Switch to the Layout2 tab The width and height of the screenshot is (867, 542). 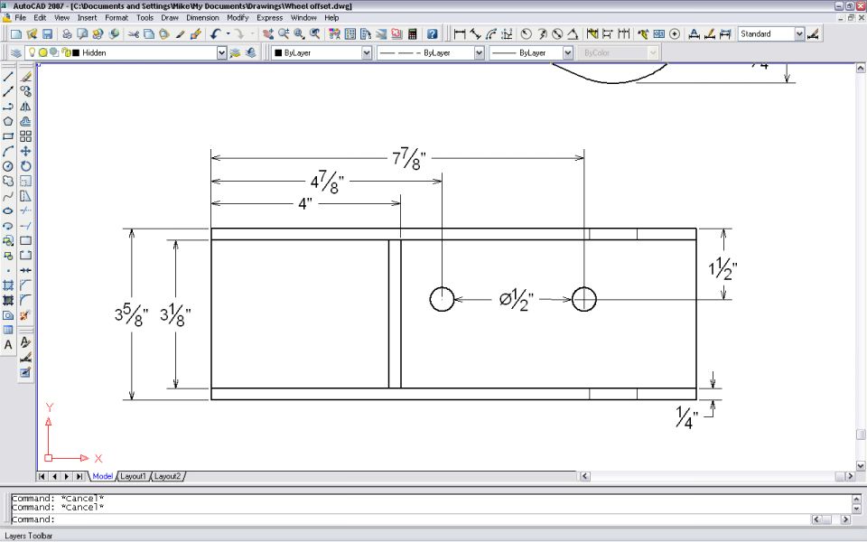pyautogui.click(x=167, y=476)
